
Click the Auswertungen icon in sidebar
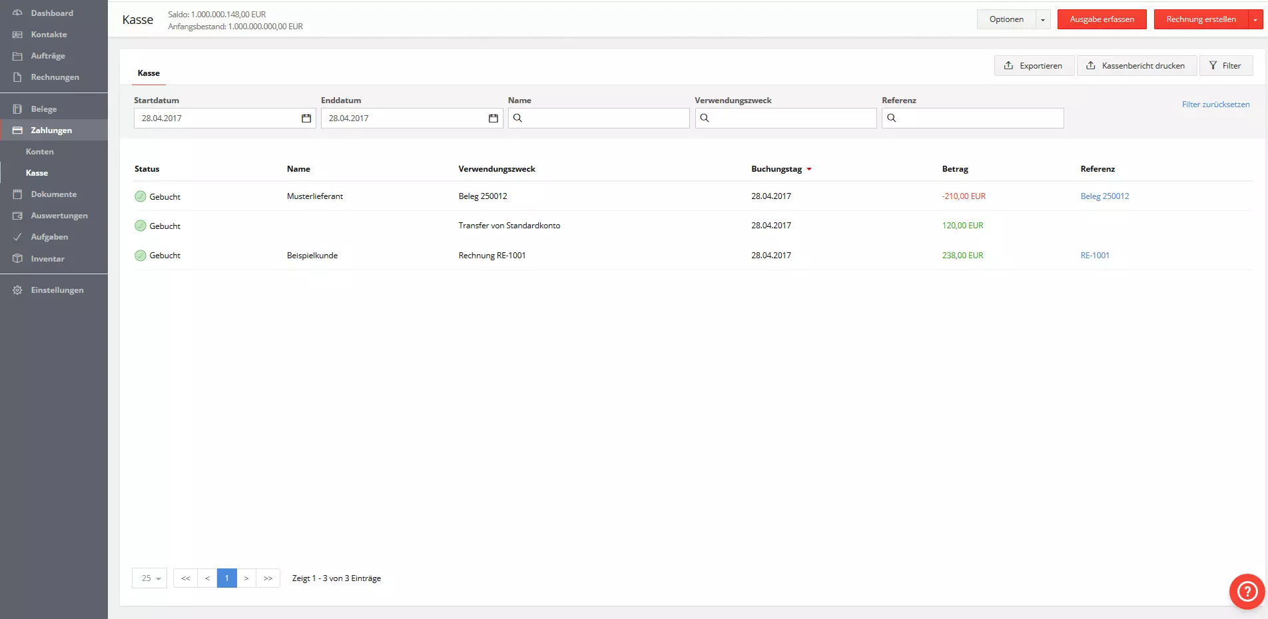click(17, 216)
